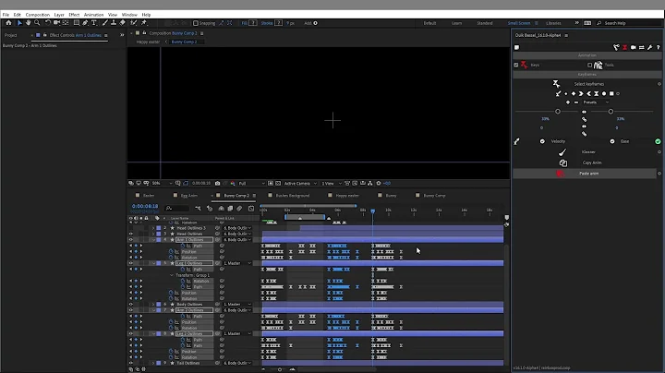This screenshot has height=373, width=665.
Task: Toggle the Velocity check option
Action: pos(542,141)
